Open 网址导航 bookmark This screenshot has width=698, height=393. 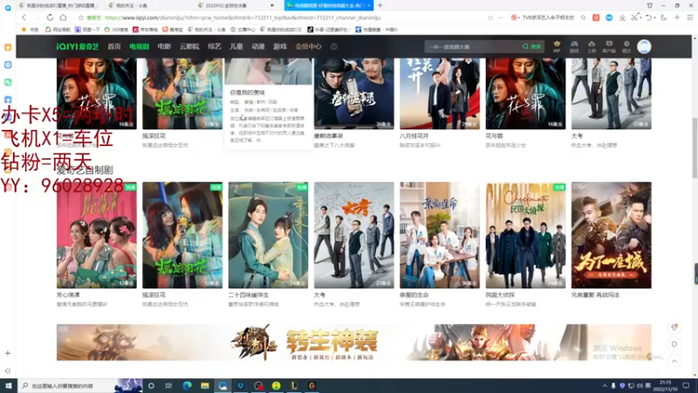[x=58, y=30]
